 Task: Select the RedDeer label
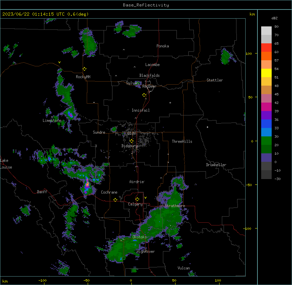(x=149, y=86)
